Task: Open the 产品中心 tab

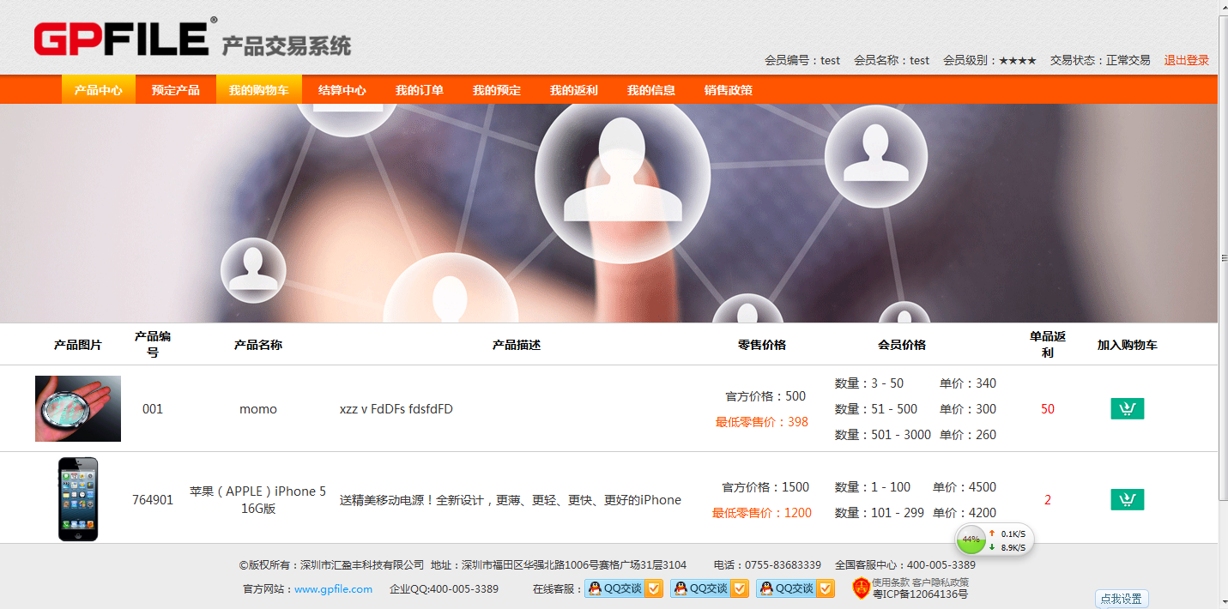Action: tap(98, 88)
